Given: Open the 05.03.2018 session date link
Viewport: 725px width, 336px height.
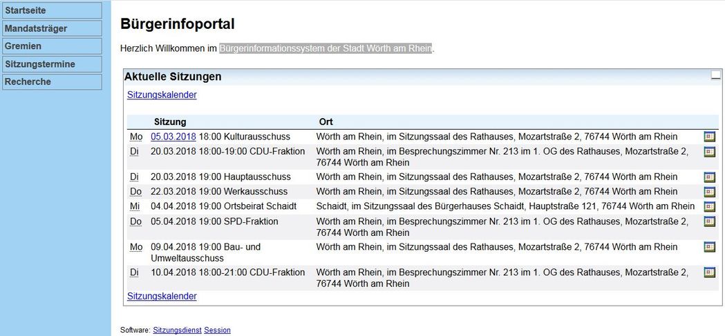Looking at the screenshot, I should coord(173,137).
